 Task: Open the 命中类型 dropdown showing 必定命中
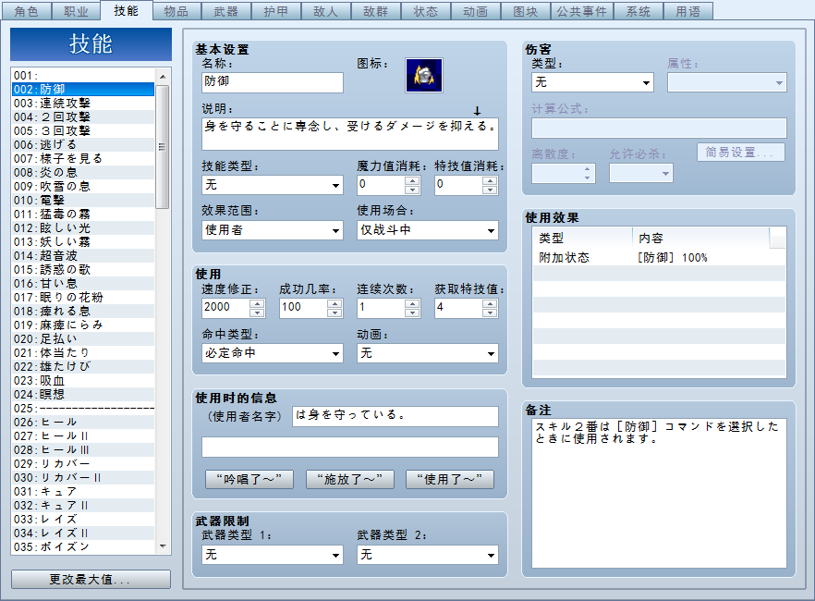[x=273, y=353]
